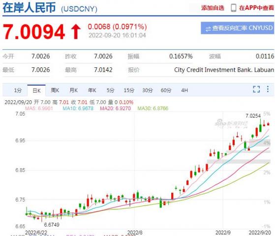
Task: Click the 2022/9 date axis label
Action: point(223,233)
